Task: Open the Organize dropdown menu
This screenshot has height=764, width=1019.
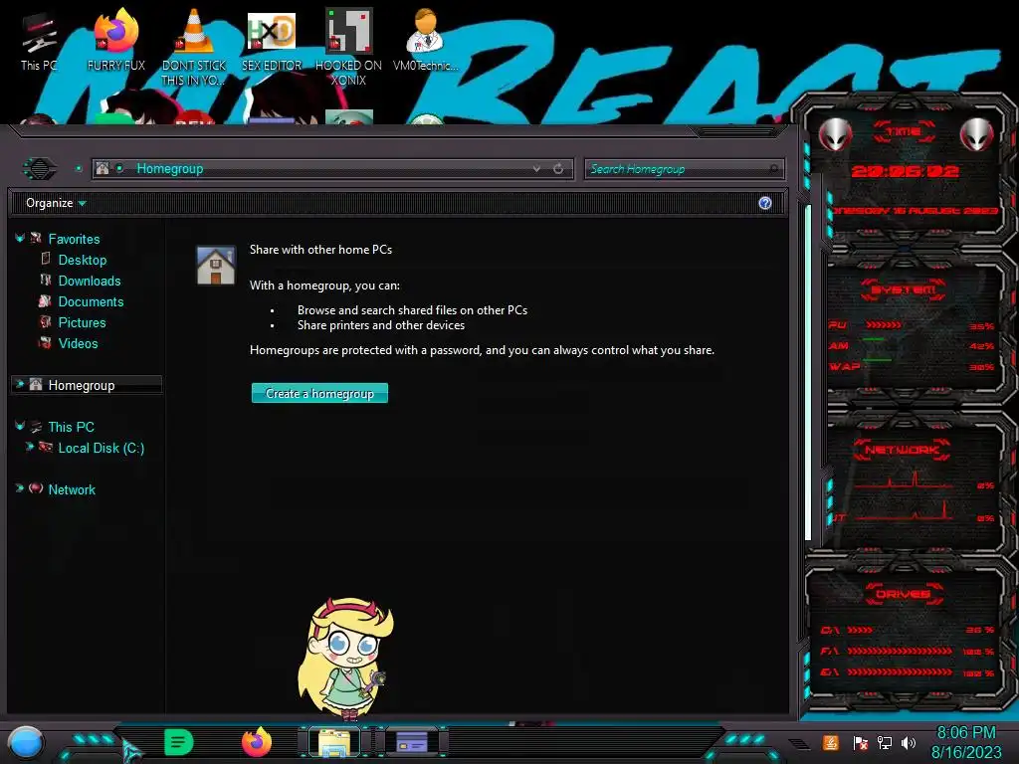Action: coord(56,203)
